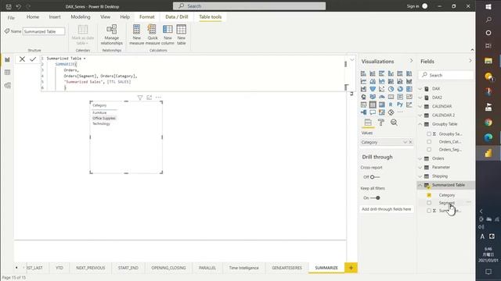Open the Category value field dropdown
Viewport: 501px width, 281px height.
[405, 142]
